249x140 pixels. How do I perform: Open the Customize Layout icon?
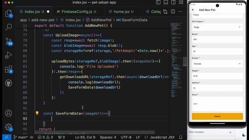click(181, 2)
